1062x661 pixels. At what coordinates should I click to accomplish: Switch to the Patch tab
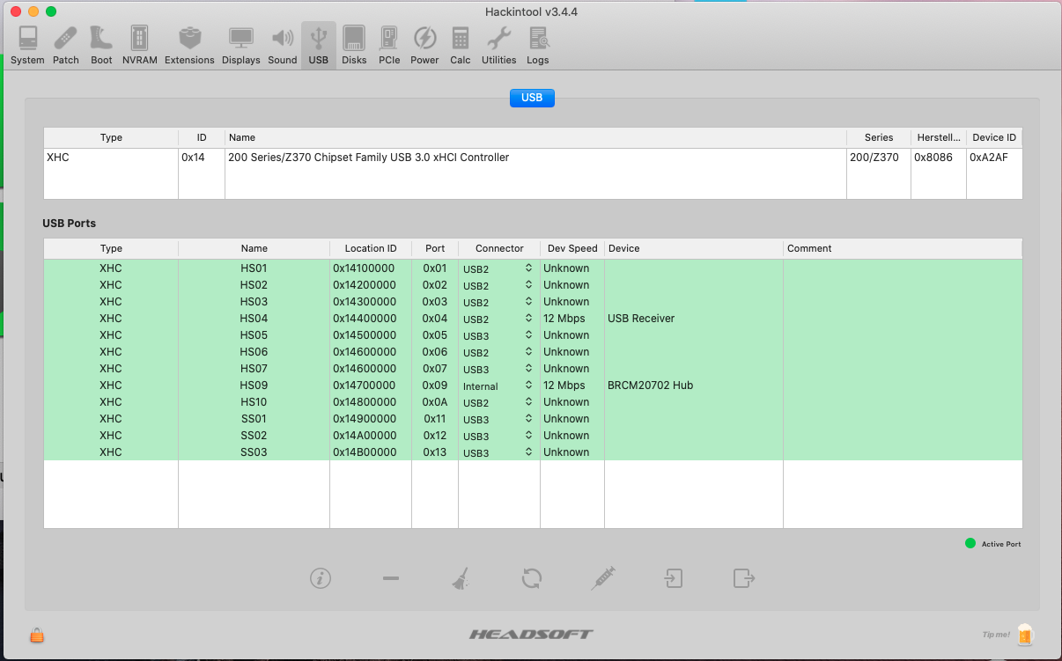(65, 45)
